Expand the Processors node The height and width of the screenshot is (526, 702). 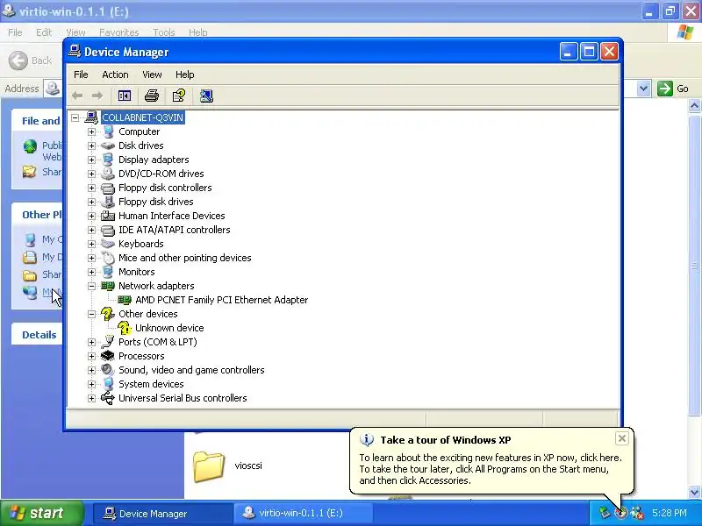pos(92,356)
